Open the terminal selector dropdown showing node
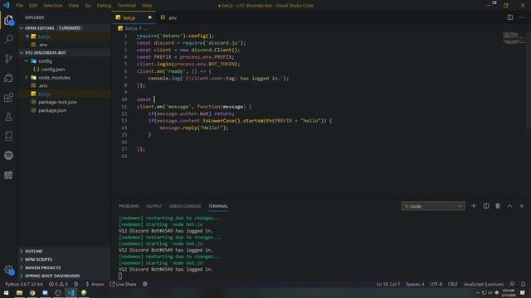 433,206
